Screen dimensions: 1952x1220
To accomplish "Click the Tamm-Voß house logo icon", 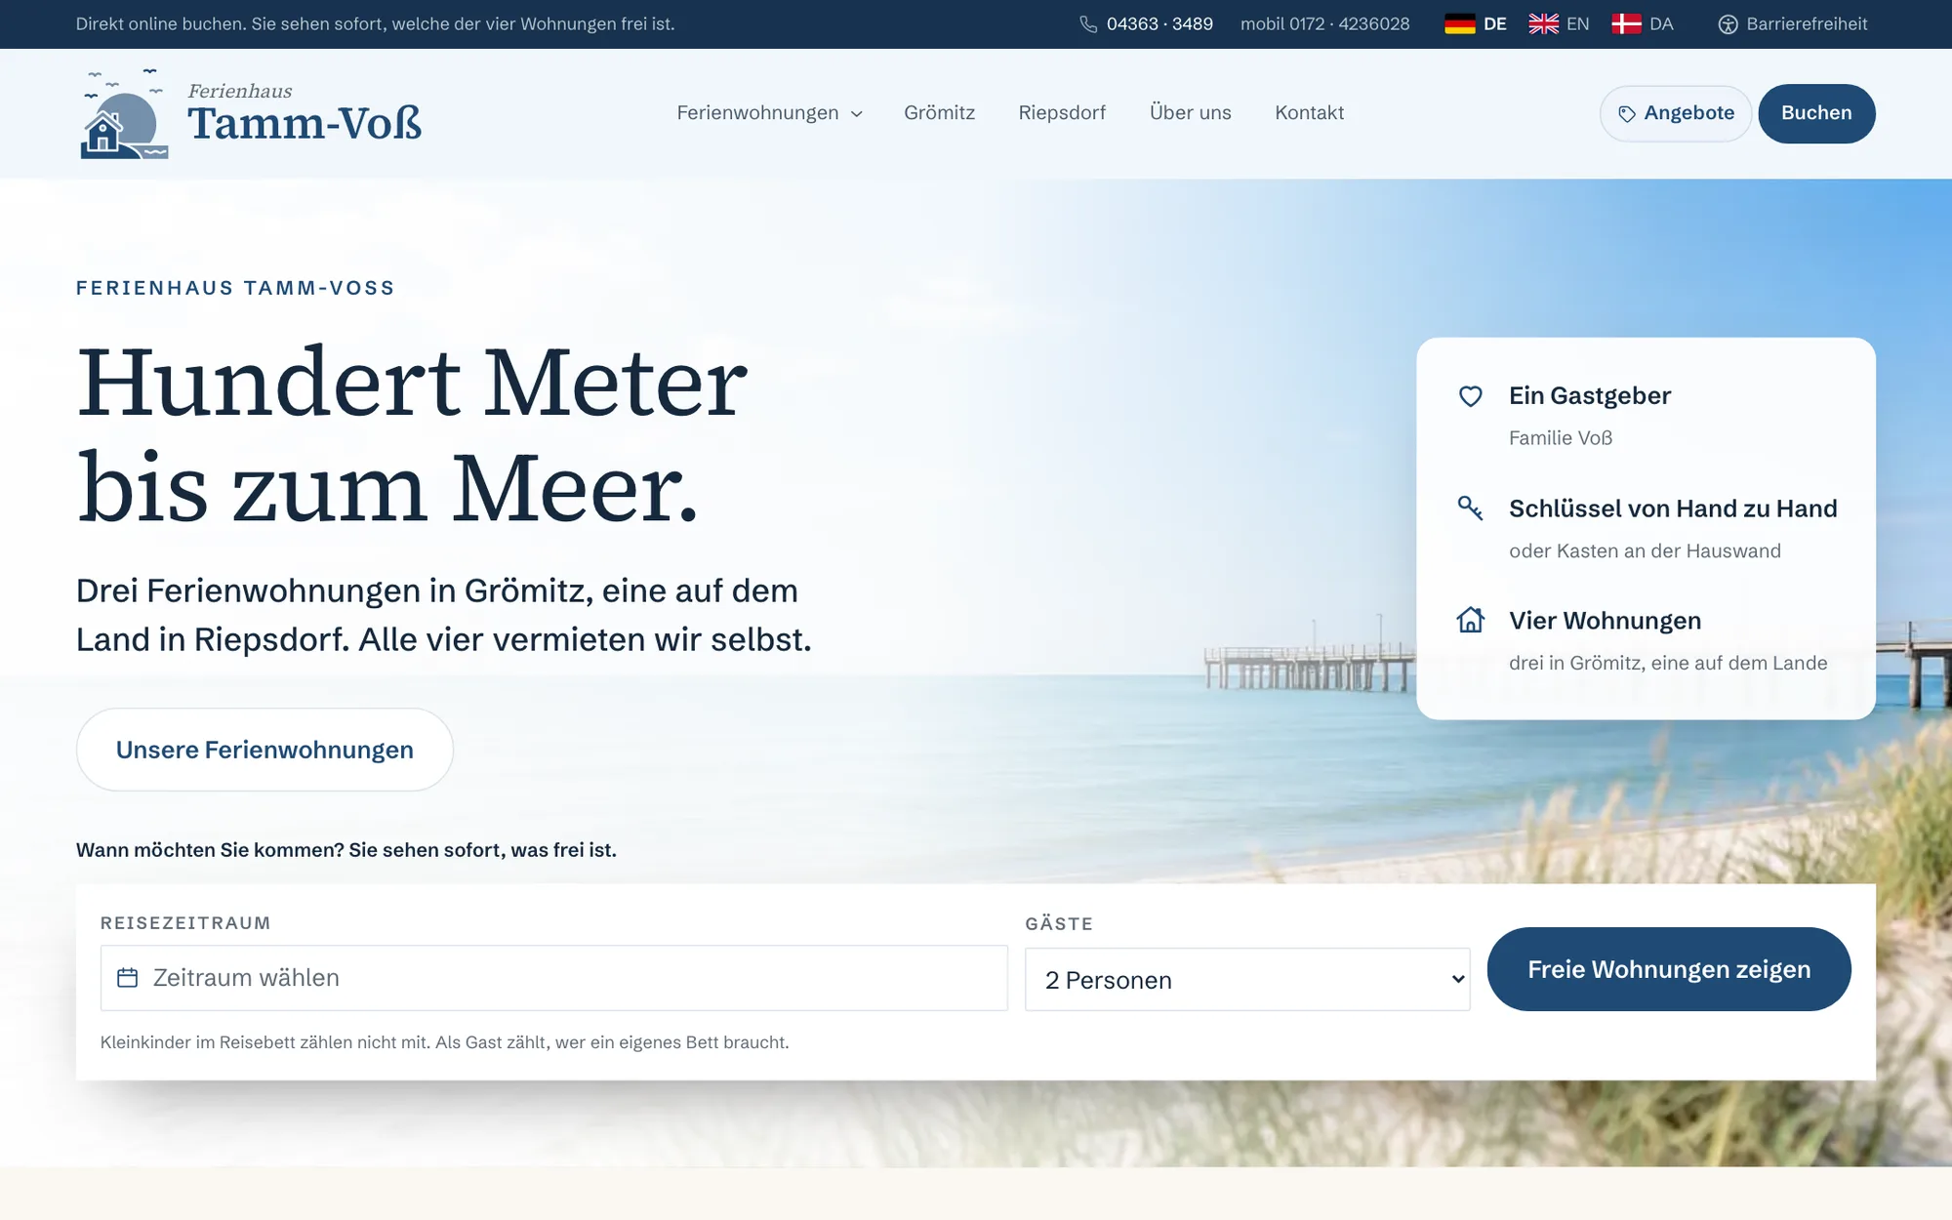I will (x=124, y=114).
